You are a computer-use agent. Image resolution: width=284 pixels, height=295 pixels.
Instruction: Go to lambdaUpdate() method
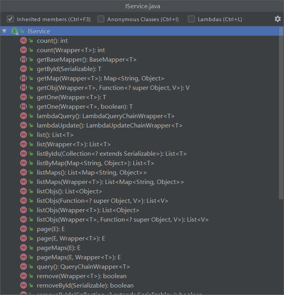110,125
